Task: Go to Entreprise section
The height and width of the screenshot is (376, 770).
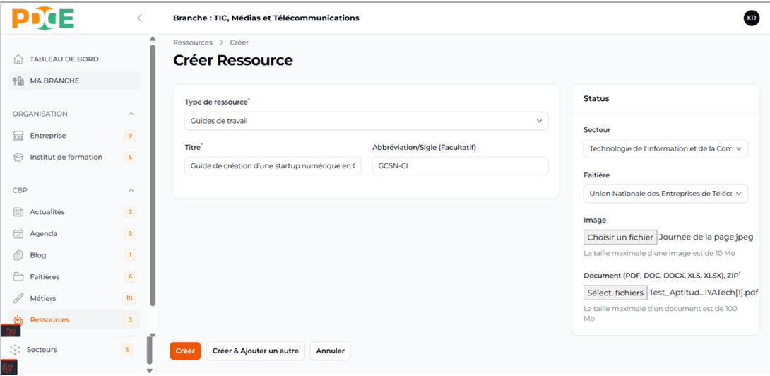Action: coord(74,136)
